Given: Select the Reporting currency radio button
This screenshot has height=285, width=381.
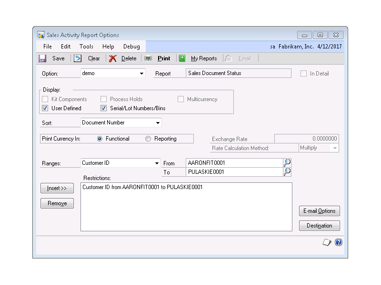Looking at the screenshot, I should point(148,139).
